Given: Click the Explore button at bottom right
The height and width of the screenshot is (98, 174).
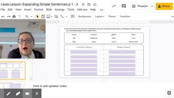Looking at the screenshot, I should 169,93.
